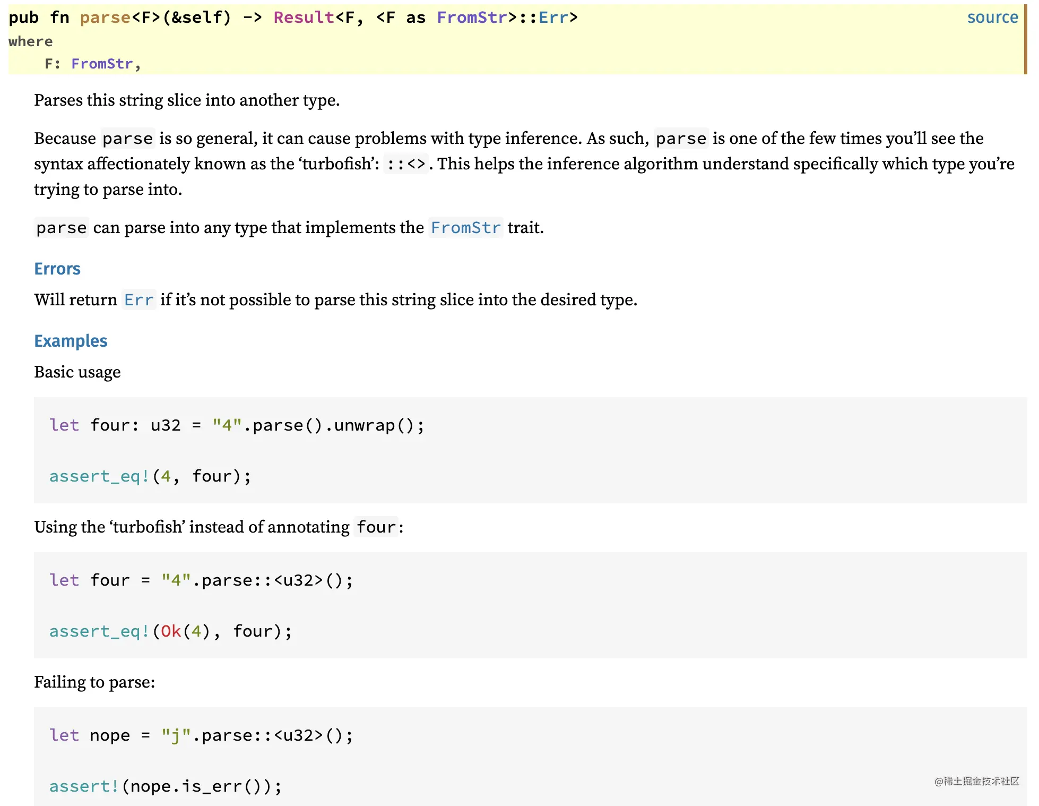Click first inline 'parse' code after Because

coord(127,139)
